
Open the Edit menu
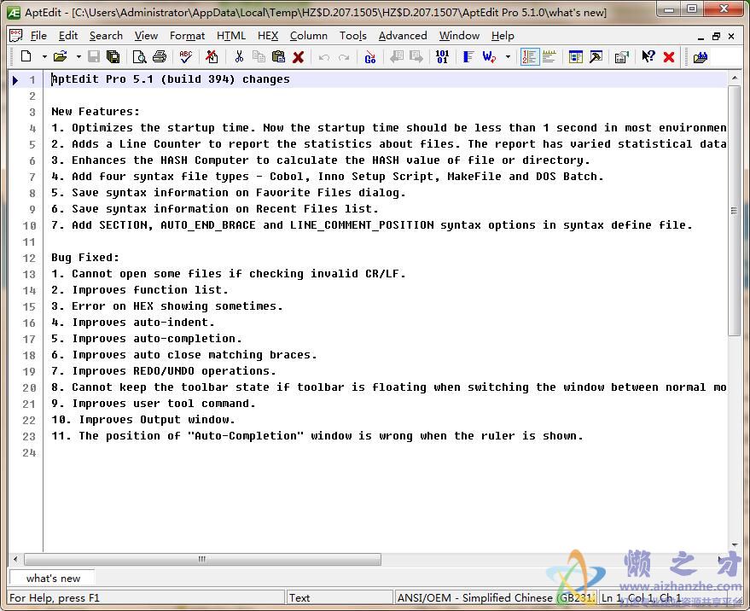coord(68,36)
